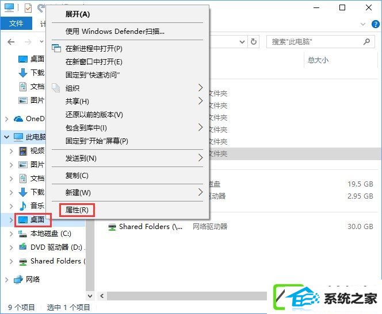Click Local Disk (C:) drive icon

point(23,234)
